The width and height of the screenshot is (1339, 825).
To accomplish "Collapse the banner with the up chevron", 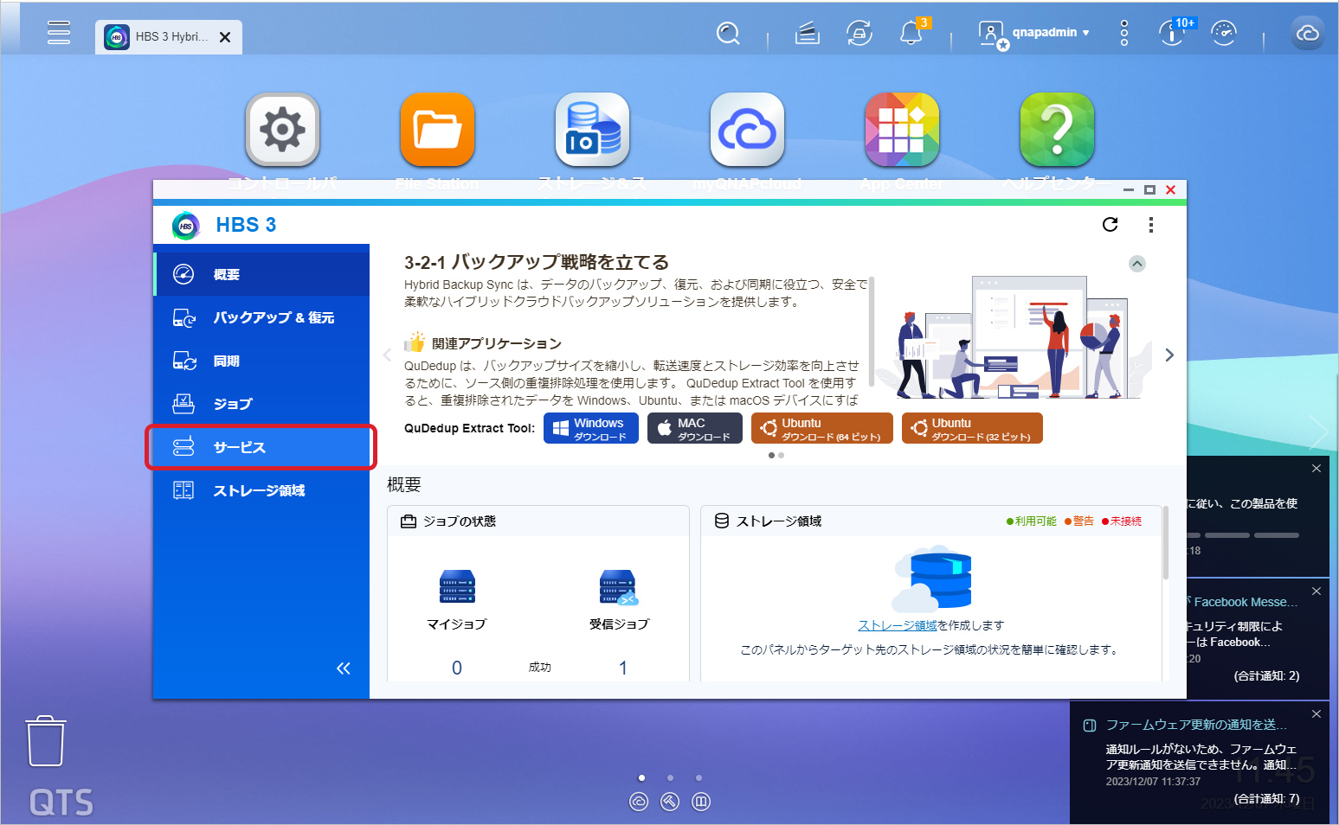I will pos(1137,264).
